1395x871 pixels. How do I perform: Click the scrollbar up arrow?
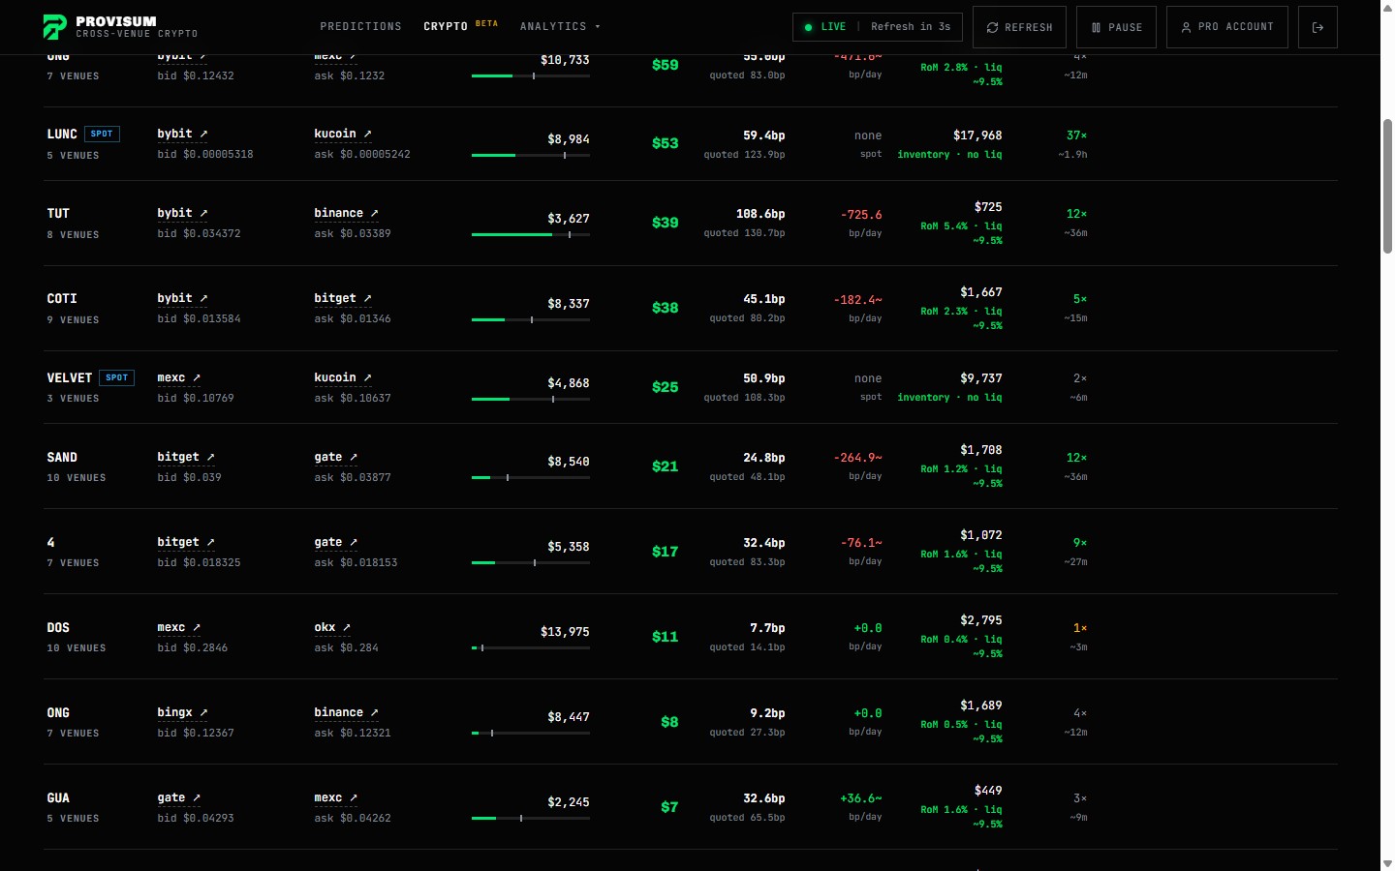coord(1387,8)
